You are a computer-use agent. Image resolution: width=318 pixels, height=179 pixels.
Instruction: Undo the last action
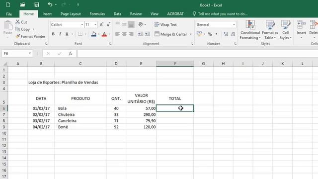(x=50, y=4)
